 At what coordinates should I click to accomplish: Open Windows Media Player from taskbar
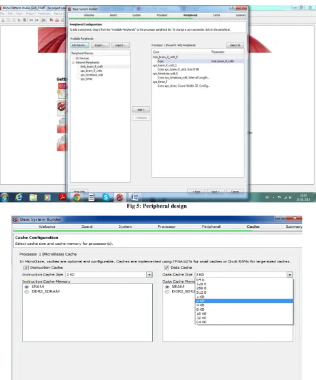[48, 198]
